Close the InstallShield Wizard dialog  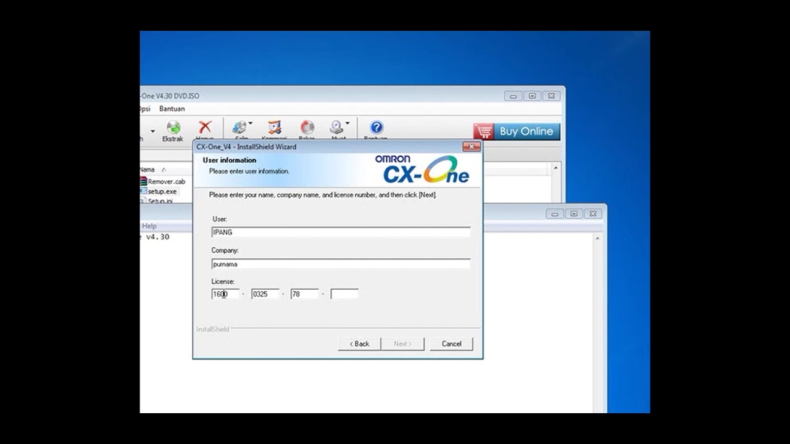pyautogui.click(x=472, y=147)
